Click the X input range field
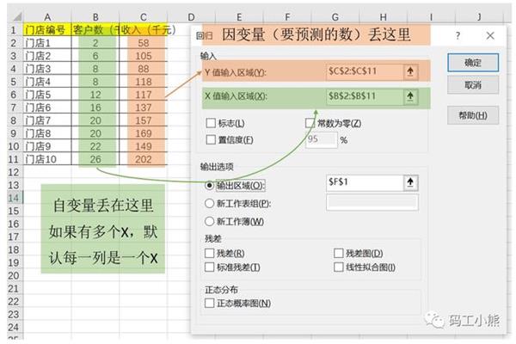516x344 pixels. (x=365, y=96)
